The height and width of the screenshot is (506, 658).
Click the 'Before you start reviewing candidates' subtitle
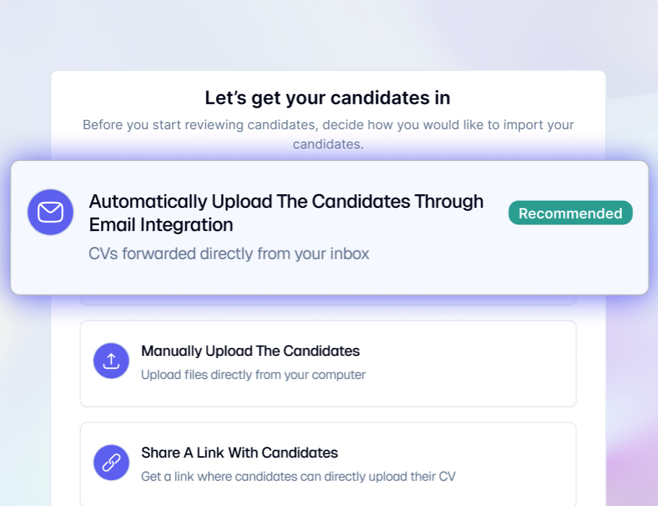click(x=328, y=125)
